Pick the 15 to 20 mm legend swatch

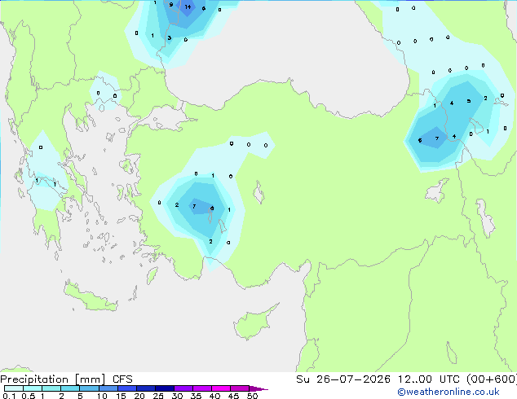pyautogui.click(x=127, y=388)
